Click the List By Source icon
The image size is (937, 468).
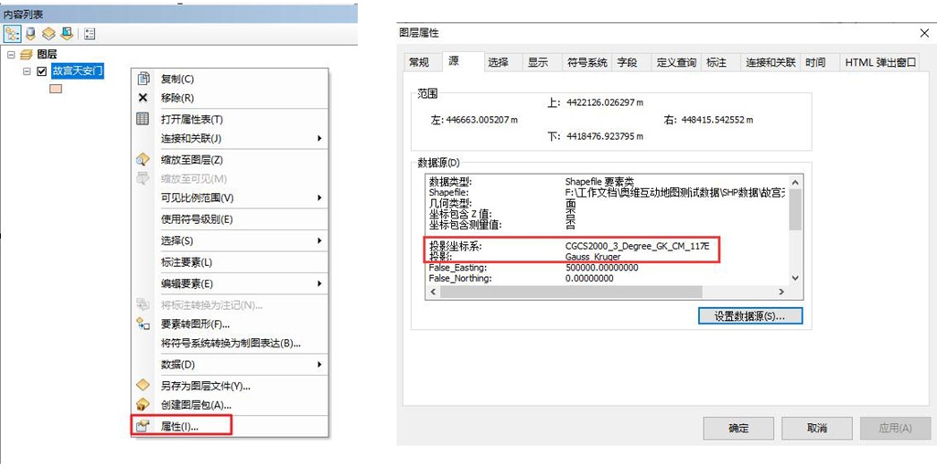32,34
